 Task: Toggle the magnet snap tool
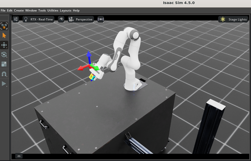pyautogui.click(x=4, y=74)
